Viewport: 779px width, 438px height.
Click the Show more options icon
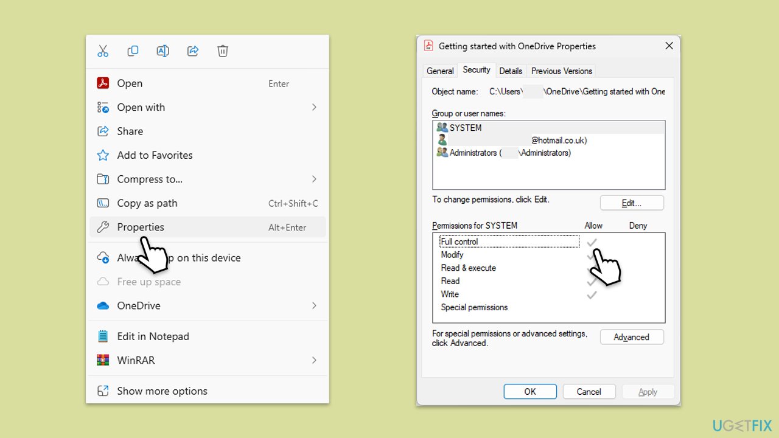[103, 391]
